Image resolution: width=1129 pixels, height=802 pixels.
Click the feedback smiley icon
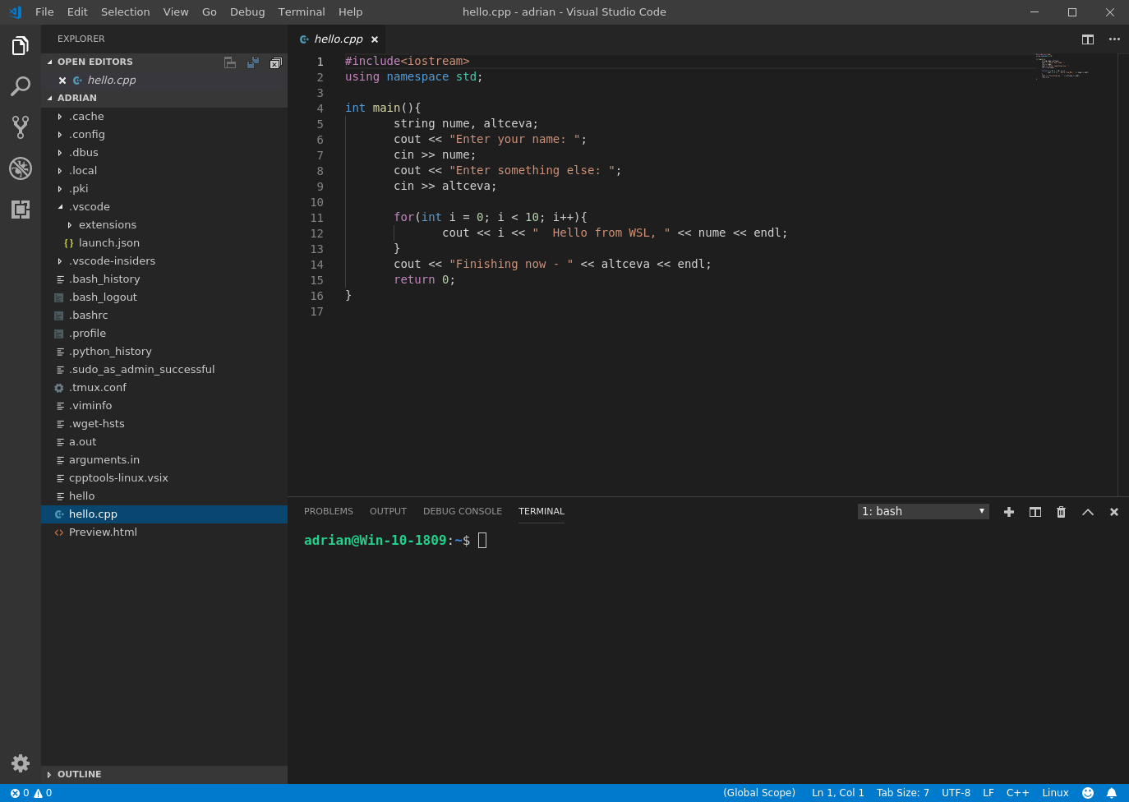click(x=1088, y=793)
